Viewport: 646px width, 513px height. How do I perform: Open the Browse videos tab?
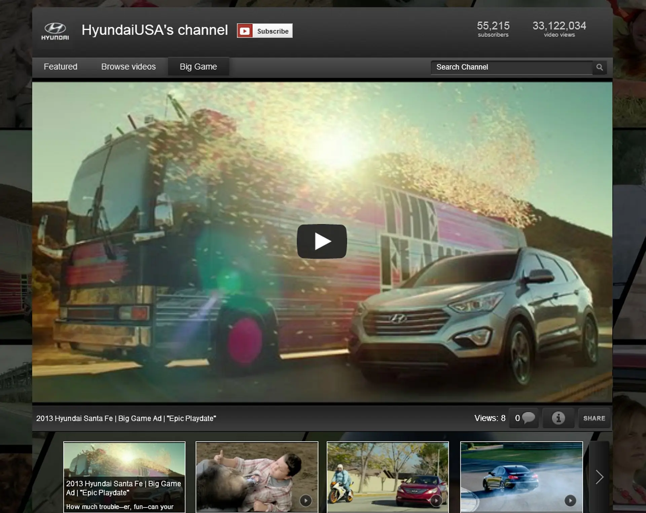point(128,67)
